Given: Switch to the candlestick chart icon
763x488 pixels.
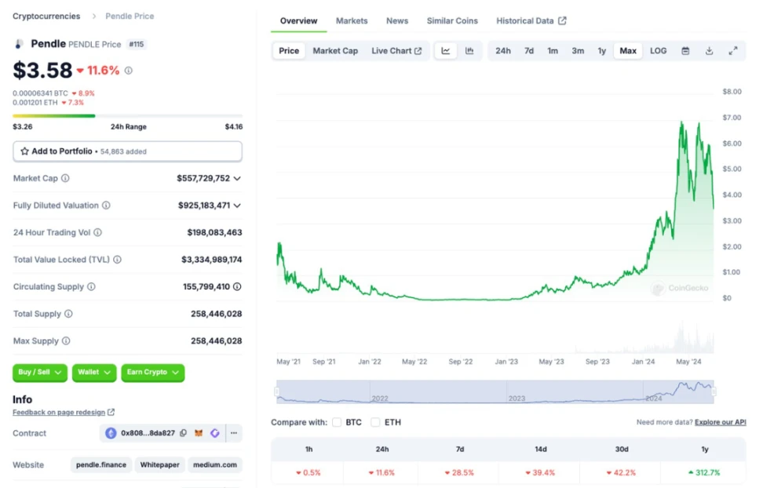Looking at the screenshot, I should [469, 51].
